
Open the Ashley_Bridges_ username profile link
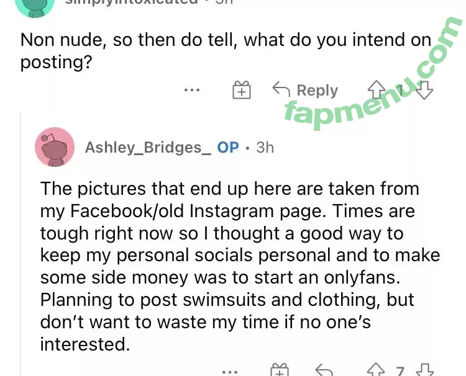click(148, 148)
